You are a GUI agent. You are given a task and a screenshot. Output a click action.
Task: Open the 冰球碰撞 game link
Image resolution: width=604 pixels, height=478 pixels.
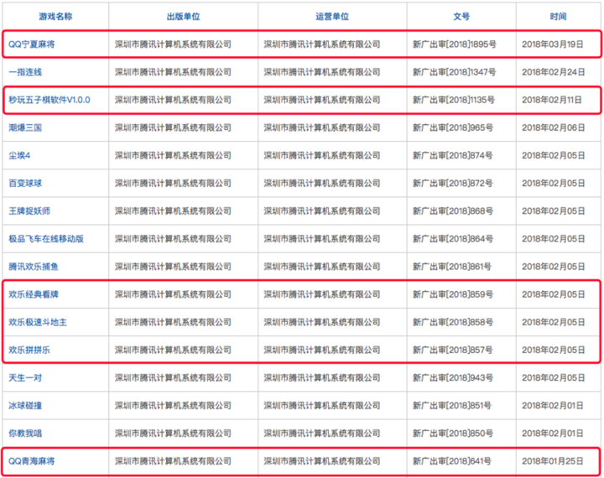pos(25,405)
